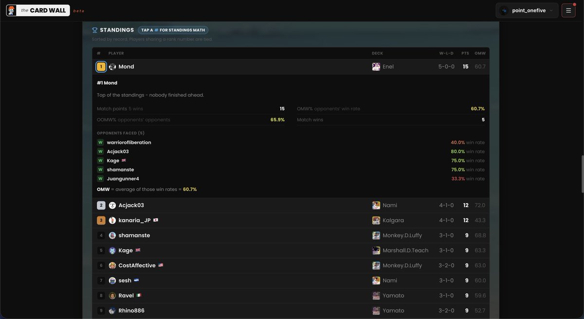Image resolution: width=584 pixels, height=319 pixels.
Task: Click Ravel's avatar
Action: (x=112, y=296)
